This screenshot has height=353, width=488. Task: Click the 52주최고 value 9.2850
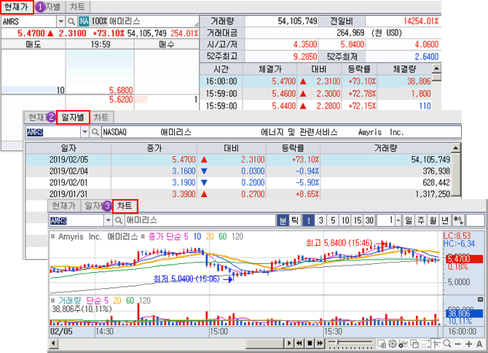tap(305, 56)
